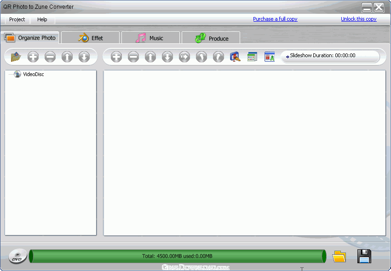Image resolution: width=391 pixels, height=271 pixels.
Task: Remove photo using the photo toolbar minus button
Action: (x=133, y=57)
